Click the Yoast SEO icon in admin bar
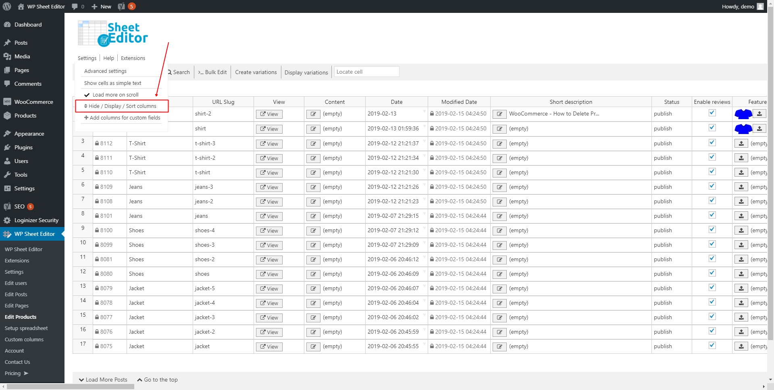This screenshot has height=390, width=774. click(121, 6)
